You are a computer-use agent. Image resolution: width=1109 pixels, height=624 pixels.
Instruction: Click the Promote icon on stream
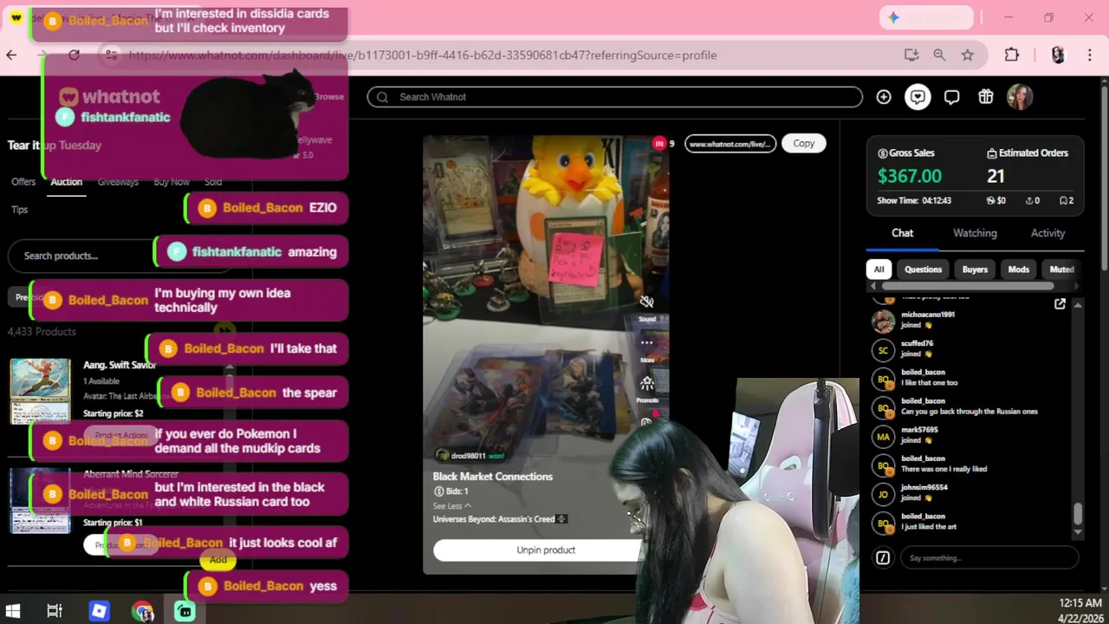pyautogui.click(x=647, y=383)
